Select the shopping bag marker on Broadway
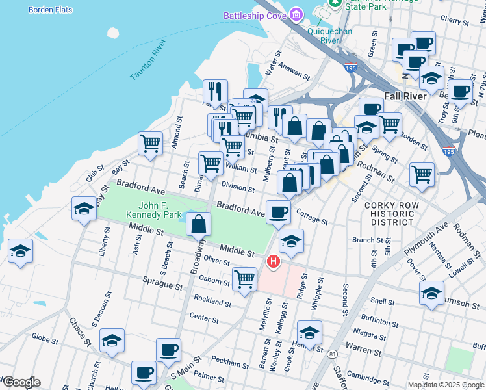 coord(198,224)
